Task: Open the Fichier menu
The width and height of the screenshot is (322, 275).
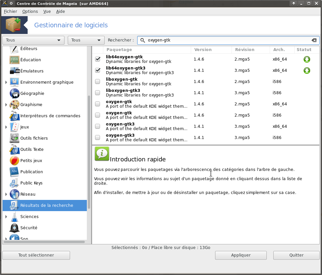Action: 11,12
